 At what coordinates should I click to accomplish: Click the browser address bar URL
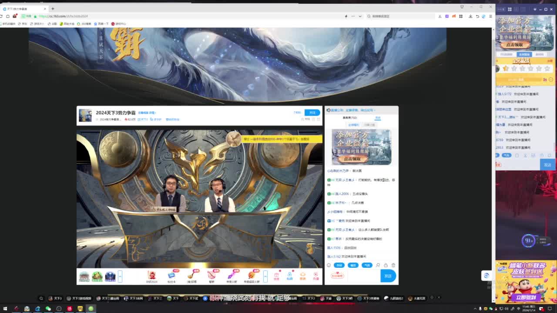point(63,16)
